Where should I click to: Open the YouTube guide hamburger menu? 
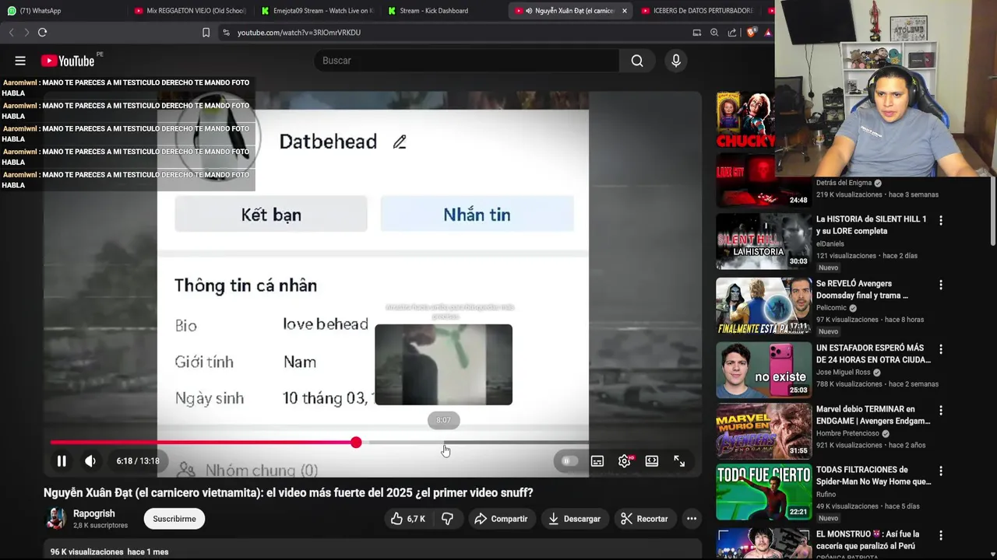tap(20, 61)
